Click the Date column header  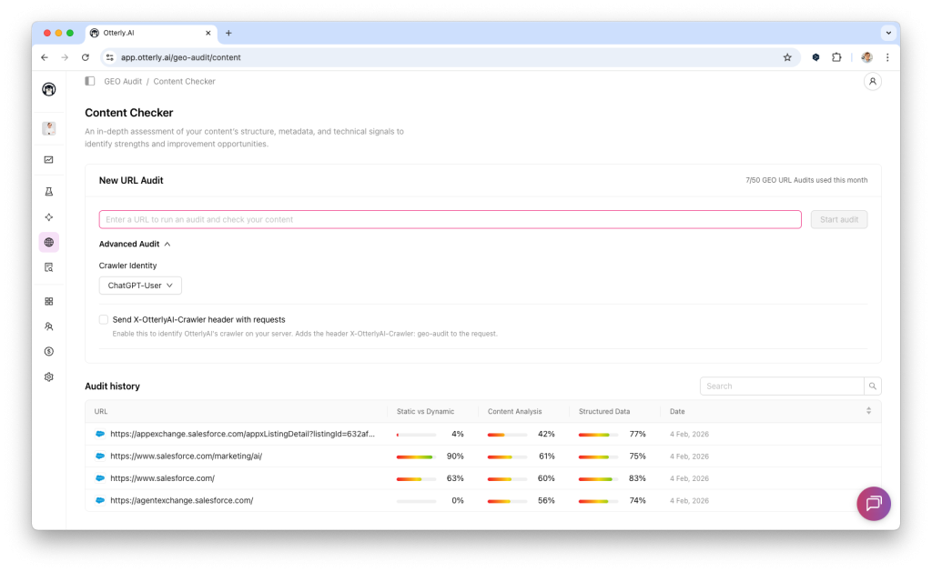coord(677,412)
